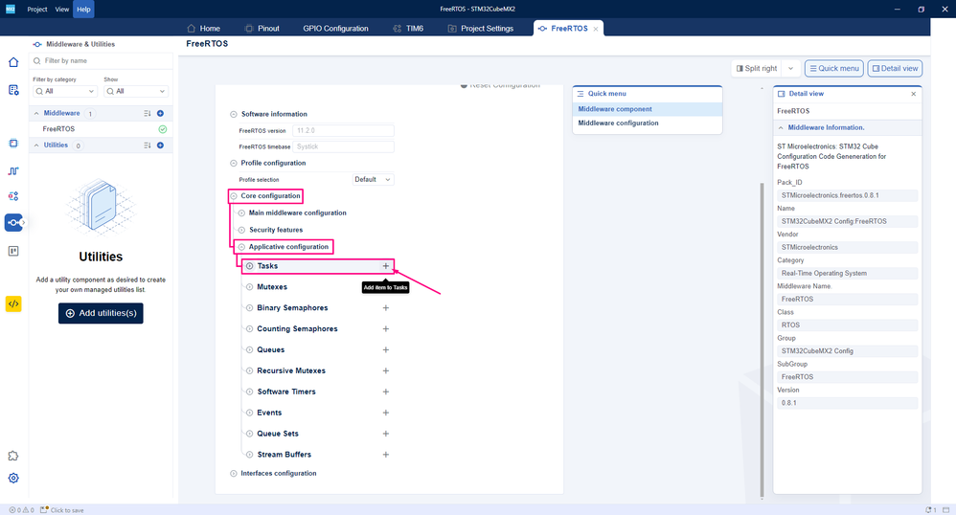Add item to Tasks plus icon
956x515 pixels.
385,266
